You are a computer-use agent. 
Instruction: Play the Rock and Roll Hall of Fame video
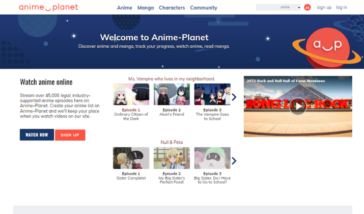298,106
